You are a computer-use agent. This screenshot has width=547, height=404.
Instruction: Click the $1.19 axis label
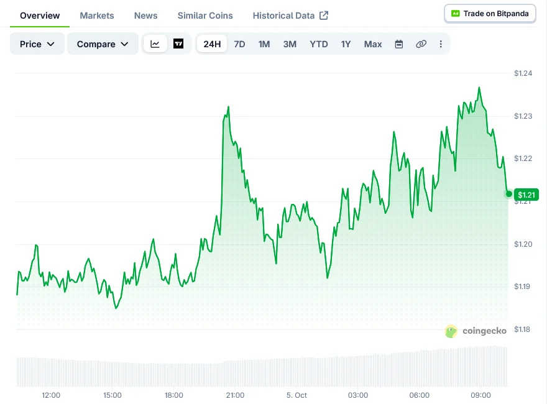click(522, 286)
